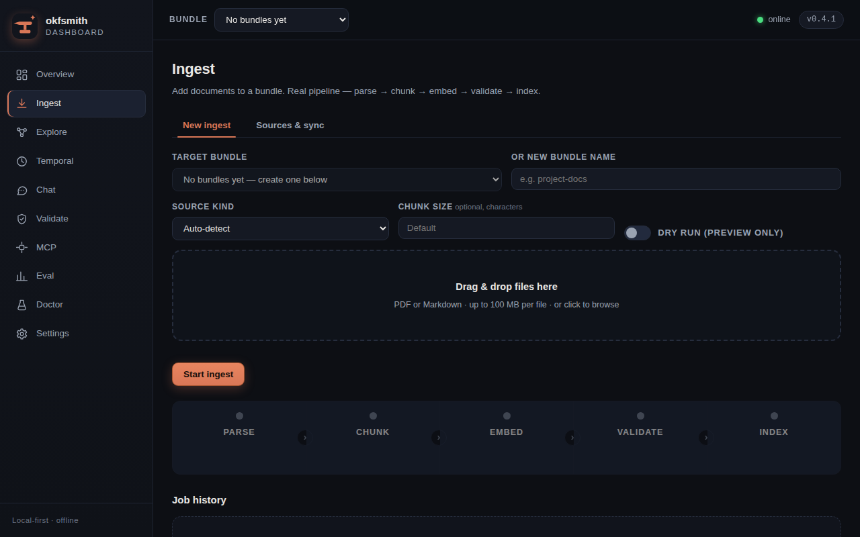Click the 'DRY RUN (PREVIEW ONLY)' label
Viewport: 860px width, 537px height.
point(720,233)
